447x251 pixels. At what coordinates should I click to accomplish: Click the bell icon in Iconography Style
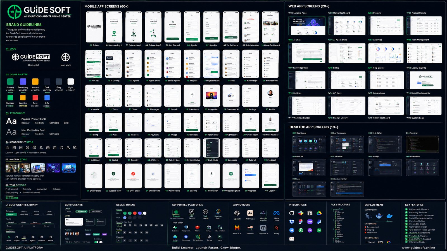coord(41,148)
